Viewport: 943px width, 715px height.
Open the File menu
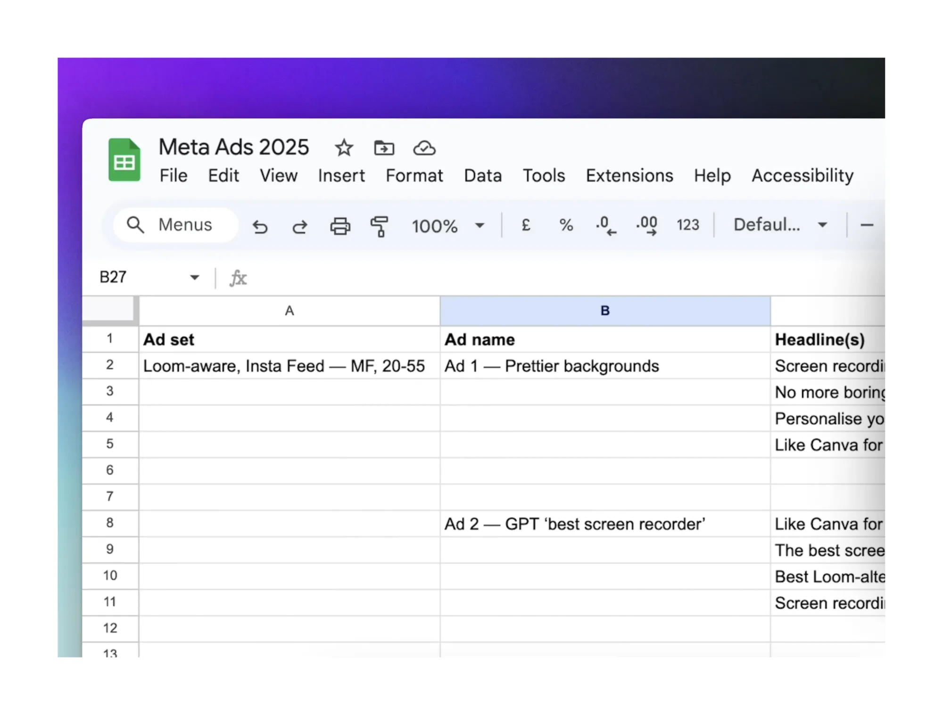[174, 176]
